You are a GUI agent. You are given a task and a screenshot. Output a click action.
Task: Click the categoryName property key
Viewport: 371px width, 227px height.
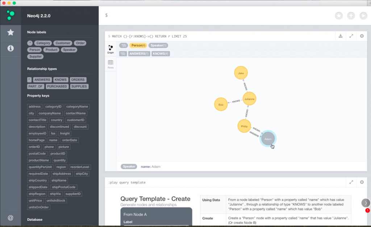tap(77, 106)
